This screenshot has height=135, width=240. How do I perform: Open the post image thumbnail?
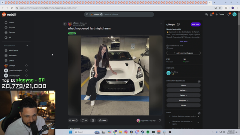coord(115,75)
